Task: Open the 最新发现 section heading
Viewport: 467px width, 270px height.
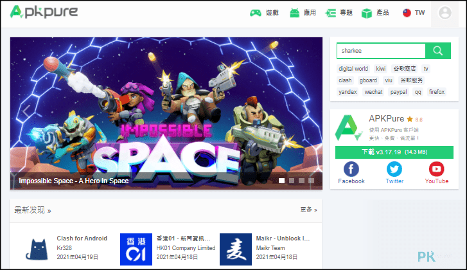Action: 33,210
